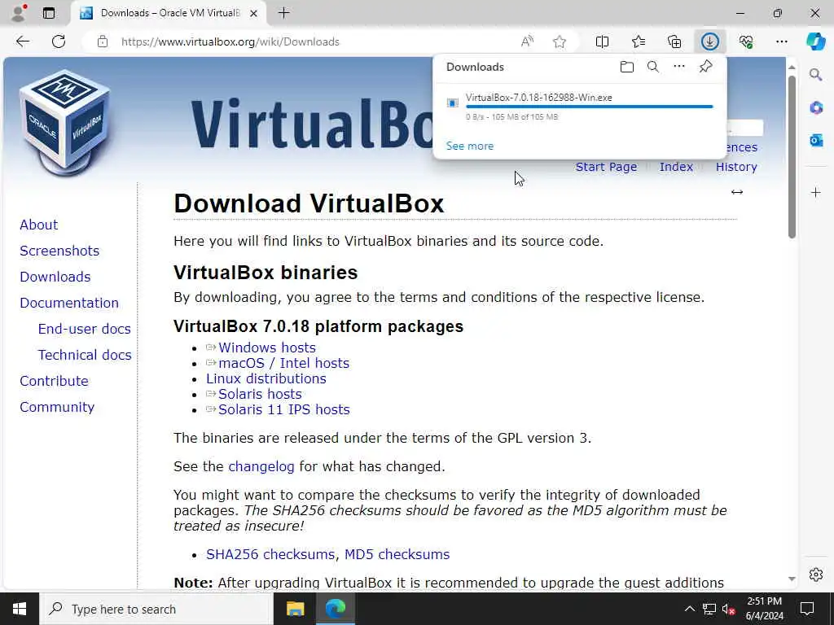Image resolution: width=834 pixels, height=625 pixels.
Task: Download the Solaris hosts package
Action: (x=260, y=394)
